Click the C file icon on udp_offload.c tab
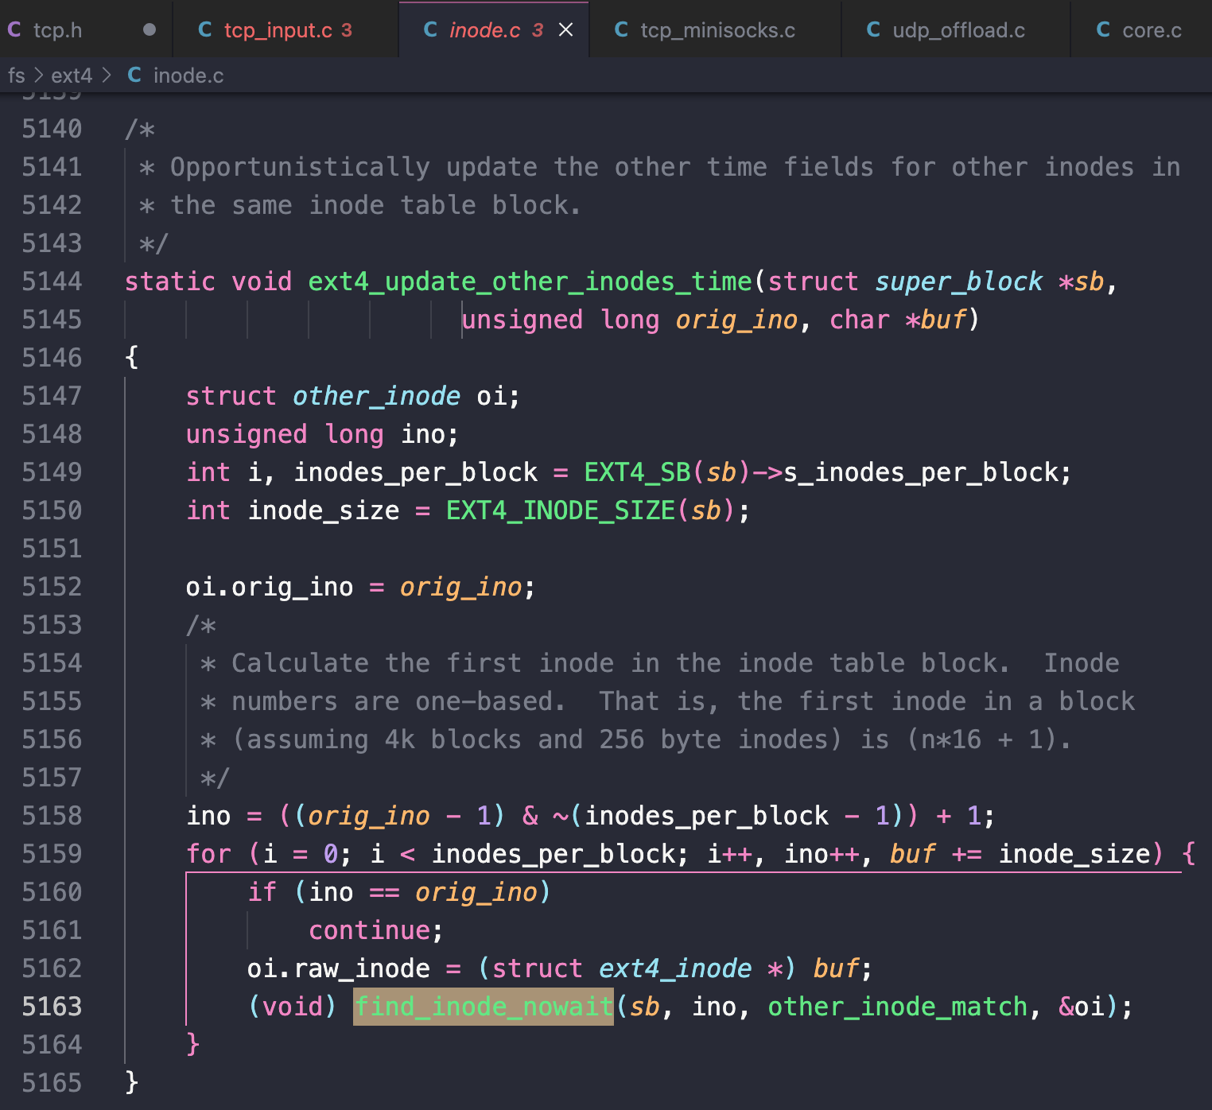Screen dimensions: 1212x1110 [873, 29]
